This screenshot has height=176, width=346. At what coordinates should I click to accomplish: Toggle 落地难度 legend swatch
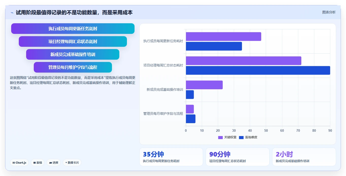[241, 137]
